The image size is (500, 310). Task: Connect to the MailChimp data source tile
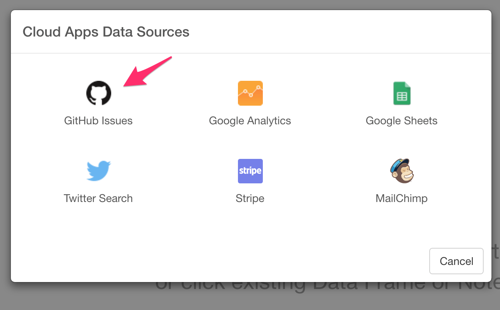tap(402, 181)
